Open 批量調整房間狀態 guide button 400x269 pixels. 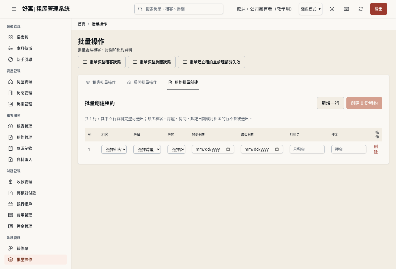(152, 62)
